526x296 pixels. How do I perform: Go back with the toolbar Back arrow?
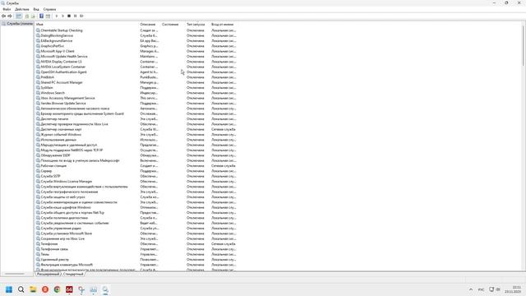click(3, 16)
